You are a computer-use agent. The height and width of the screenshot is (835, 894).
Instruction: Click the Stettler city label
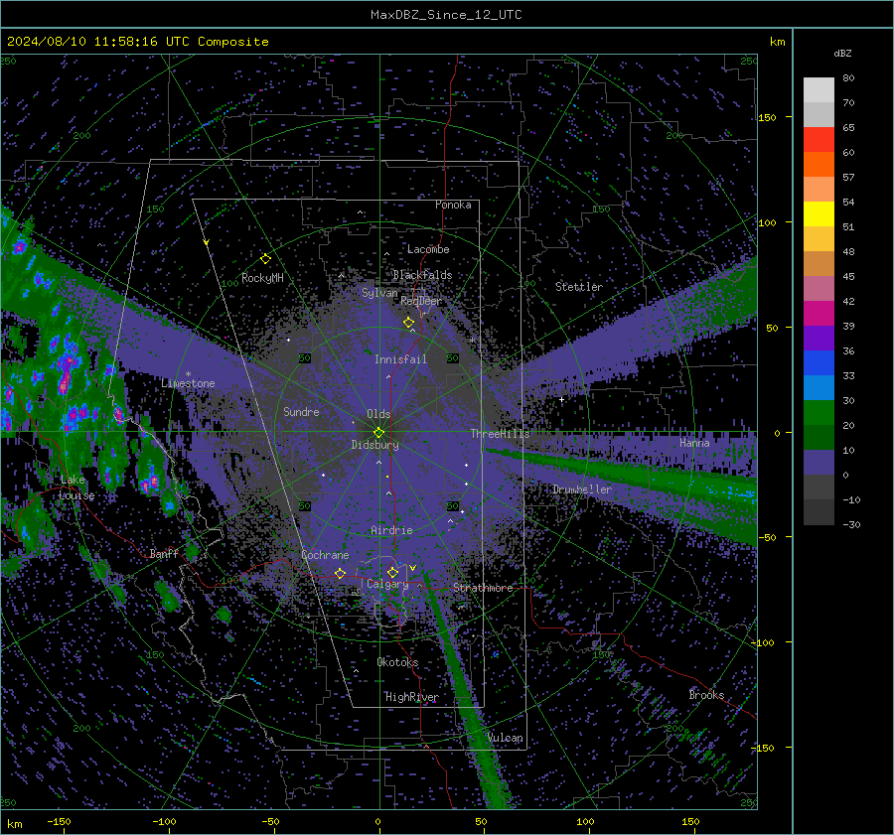point(579,287)
